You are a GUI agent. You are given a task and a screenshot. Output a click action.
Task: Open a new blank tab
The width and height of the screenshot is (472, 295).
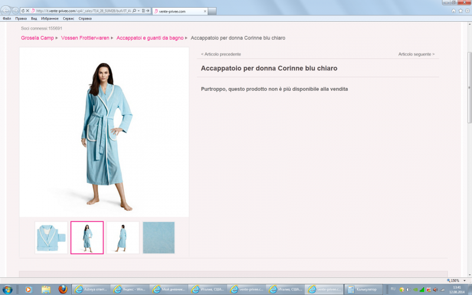pos(212,11)
